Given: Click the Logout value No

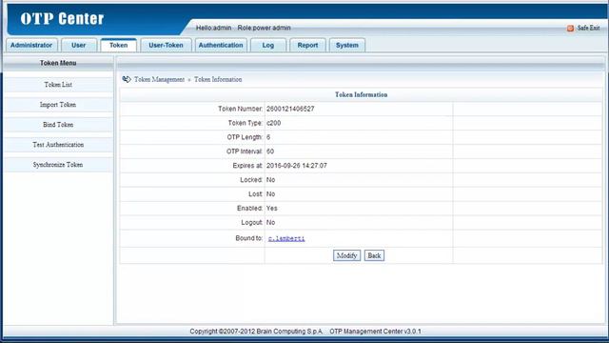Looking at the screenshot, I should (x=270, y=222).
